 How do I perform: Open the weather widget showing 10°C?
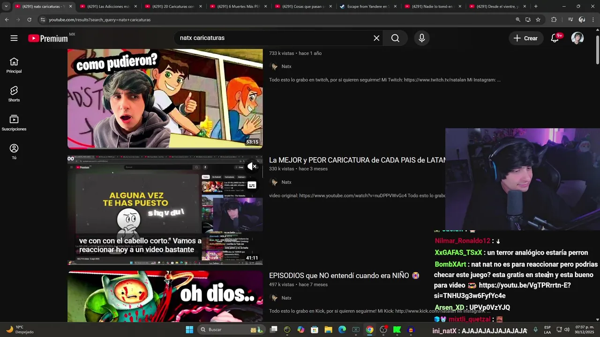tap(21, 330)
